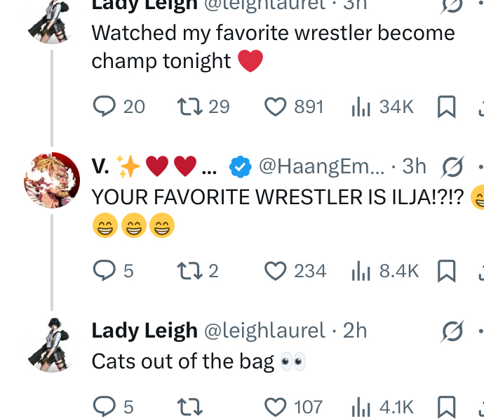The height and width of the screenshot is (419, 484).
Task: Open Lady Leigh's avatar on 2h tweet
Action: click(52, 344)
